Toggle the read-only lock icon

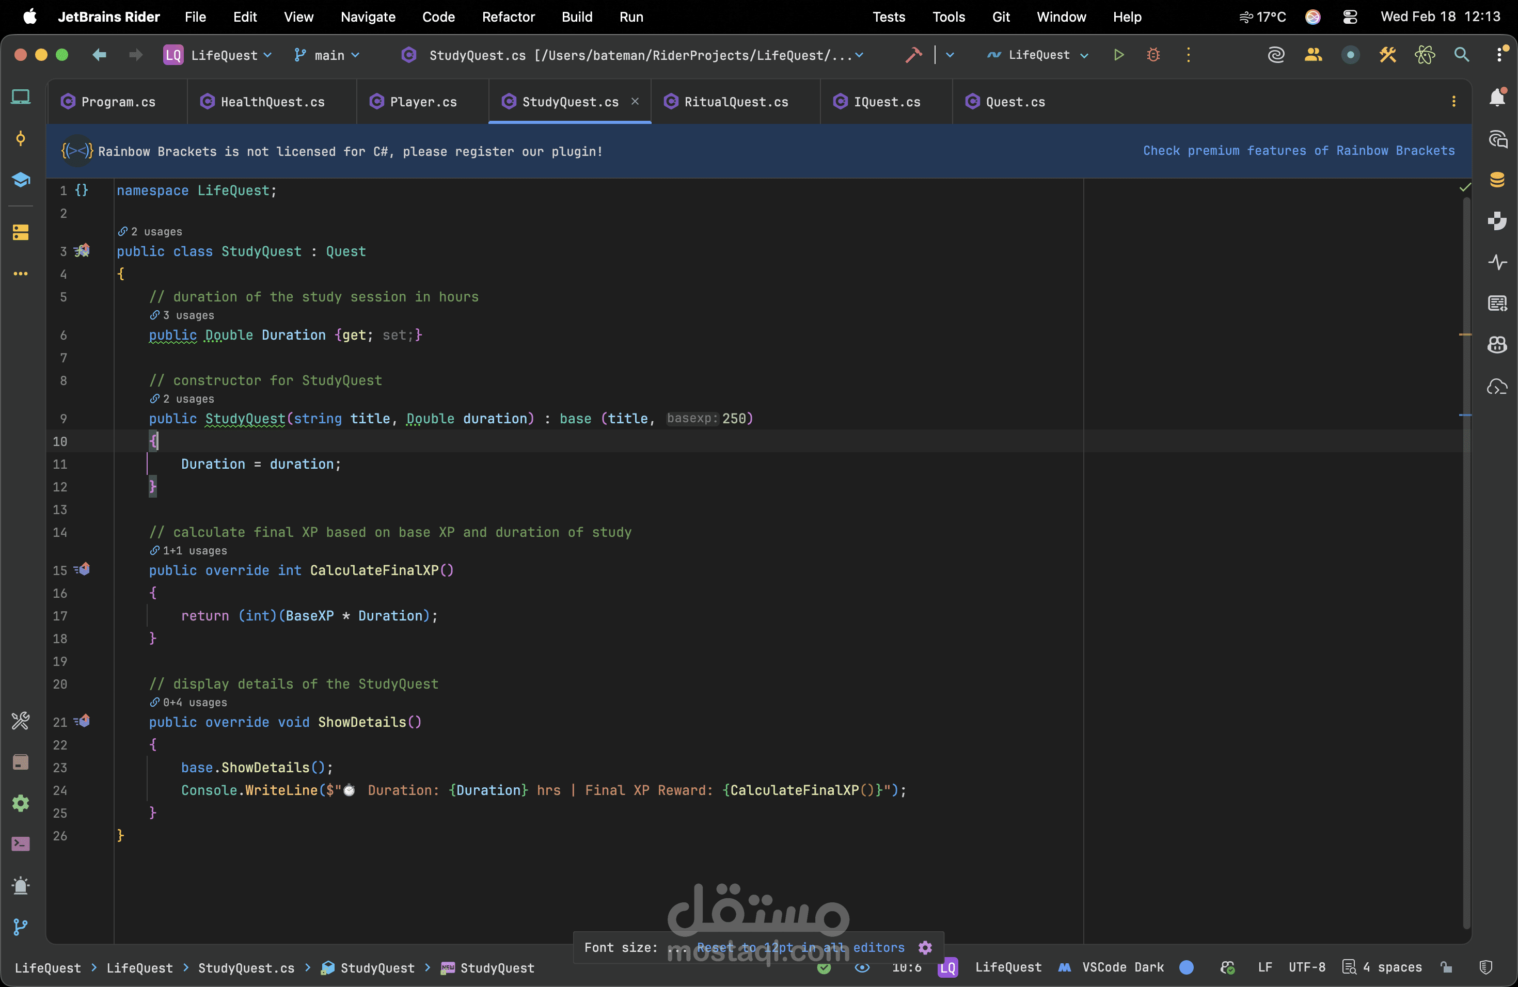pyautogui.click(x=1446, y=967)
